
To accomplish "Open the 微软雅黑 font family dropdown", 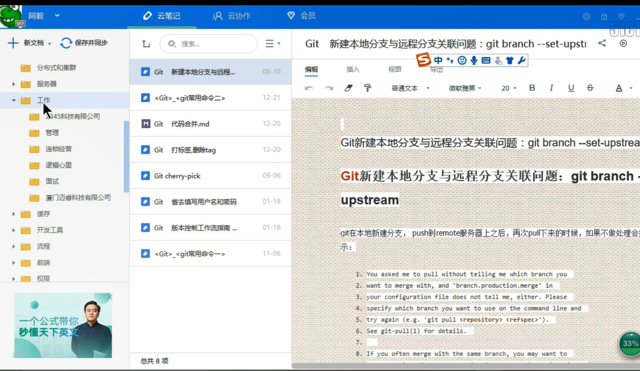I will tap(465, 88).
